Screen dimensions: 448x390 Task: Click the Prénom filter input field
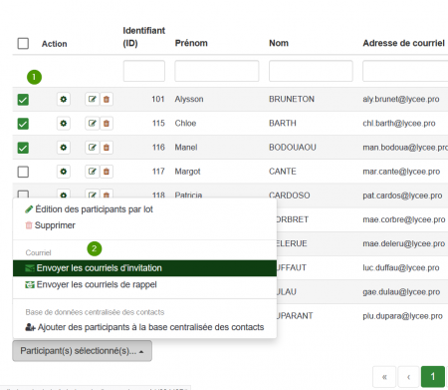pos(217,71)
